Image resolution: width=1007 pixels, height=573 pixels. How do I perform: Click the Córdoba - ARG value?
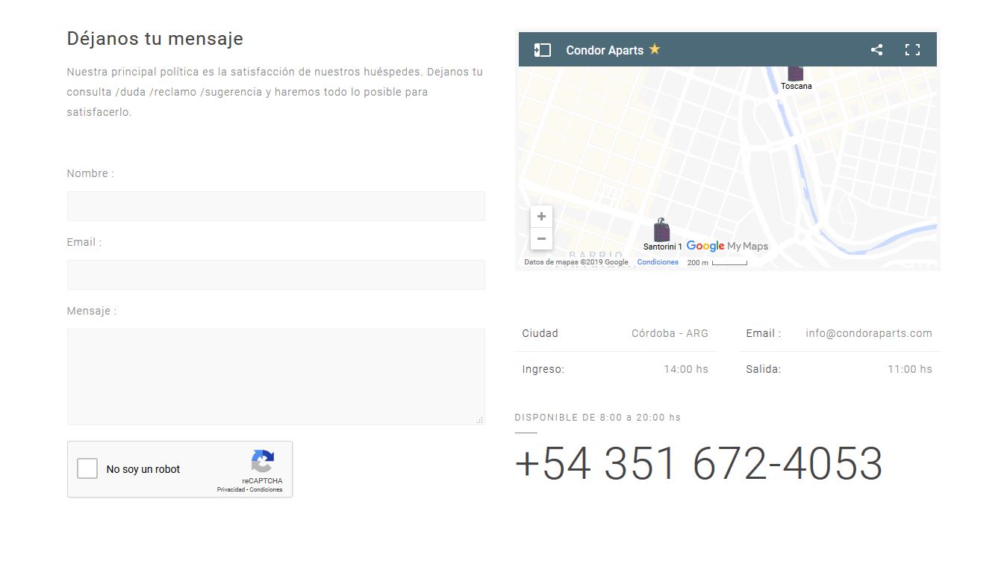click(x=670, y=333)
